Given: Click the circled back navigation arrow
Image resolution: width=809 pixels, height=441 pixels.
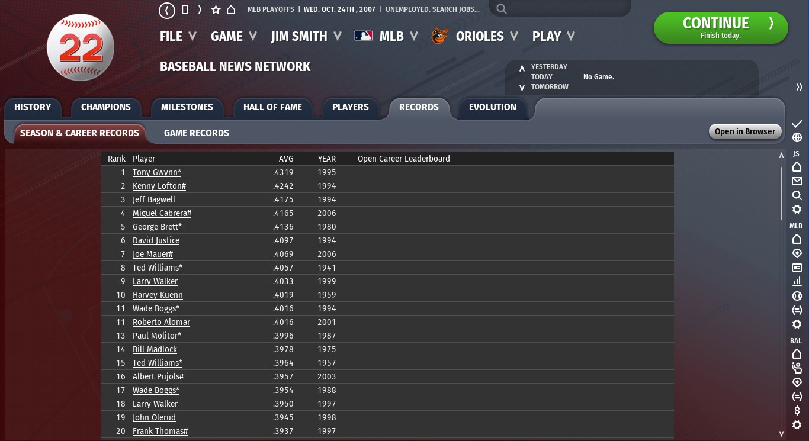Looking at the screenshot, I should (168, 10).
